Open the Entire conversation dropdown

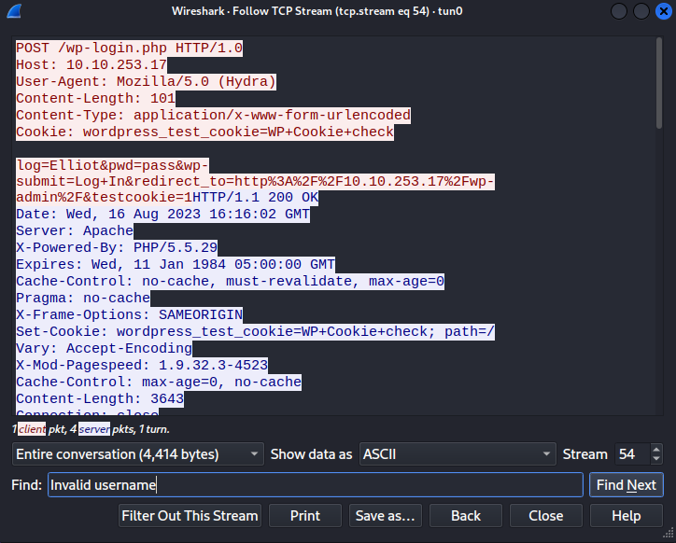click(x=138, y=454)
